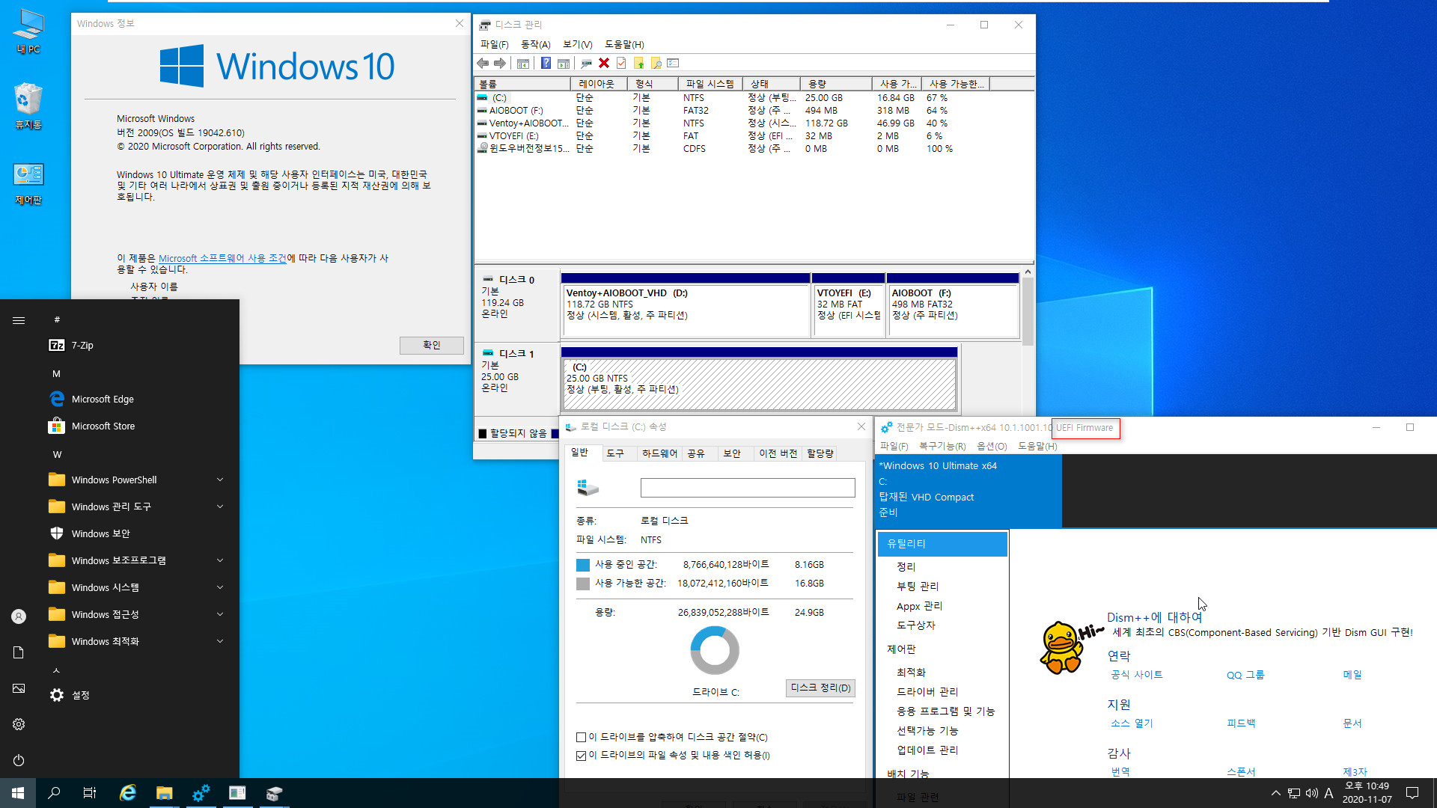Click the Start menu power icon

point(19,760)
